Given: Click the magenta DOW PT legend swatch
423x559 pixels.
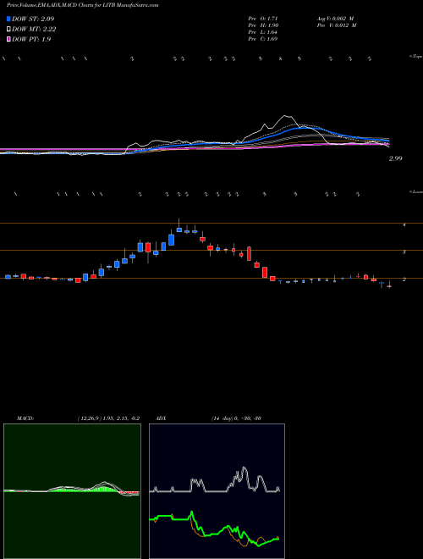Looking at the screenshot, I should point(8,39).
